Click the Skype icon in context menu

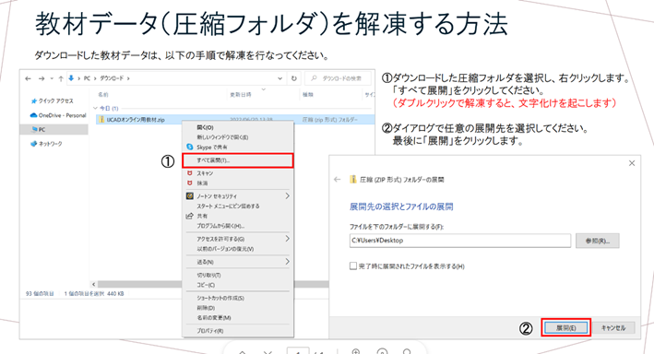click(x=190, y=147)
